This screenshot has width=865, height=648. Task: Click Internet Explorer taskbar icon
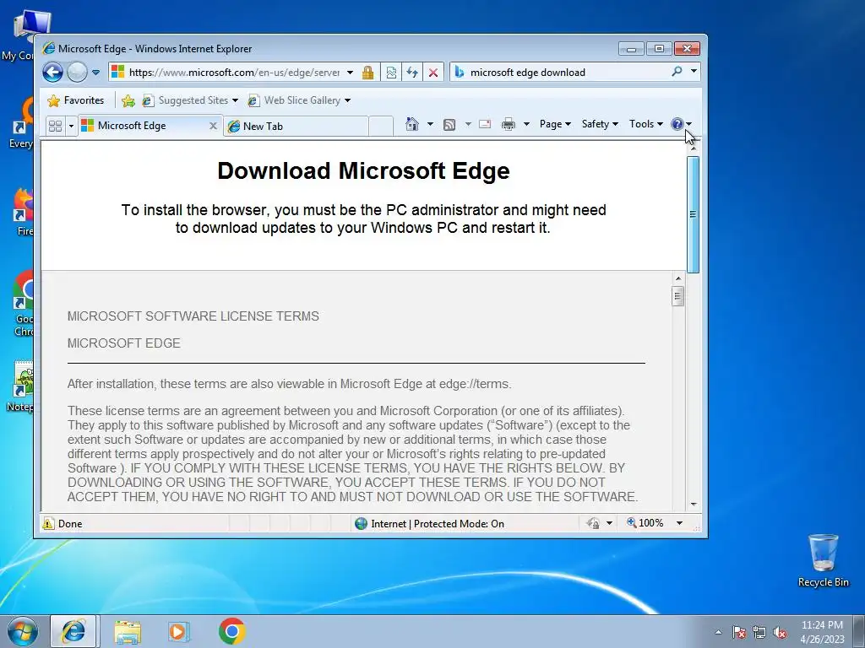coord(74,631)
